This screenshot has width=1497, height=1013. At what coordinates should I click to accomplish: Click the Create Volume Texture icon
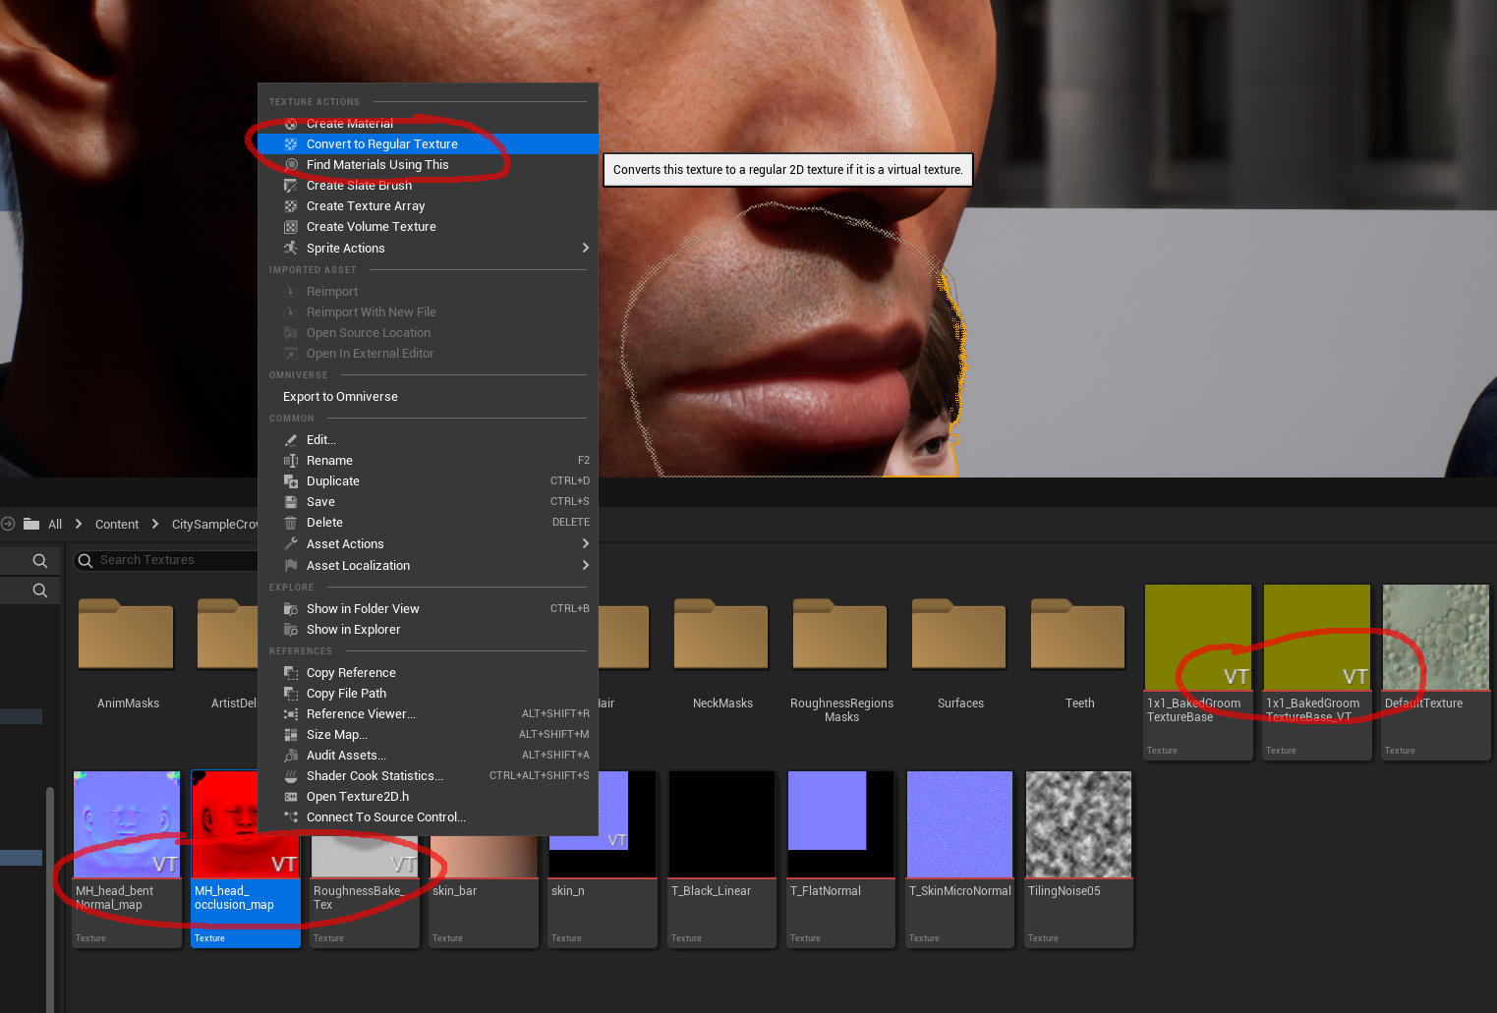291,227
